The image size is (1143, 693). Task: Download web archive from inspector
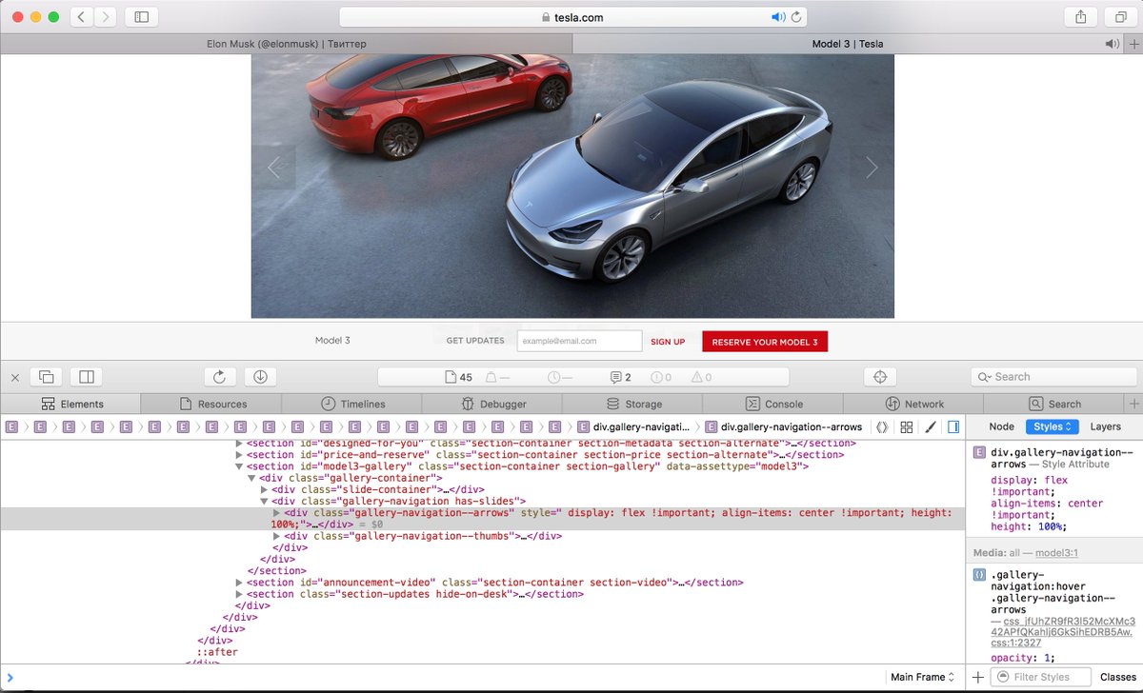[260, 377]
